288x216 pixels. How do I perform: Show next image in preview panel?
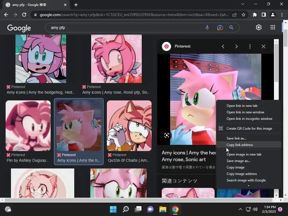coord(236,46)
